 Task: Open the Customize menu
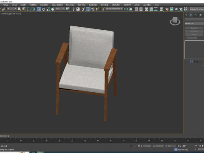(x=93, y=5)
